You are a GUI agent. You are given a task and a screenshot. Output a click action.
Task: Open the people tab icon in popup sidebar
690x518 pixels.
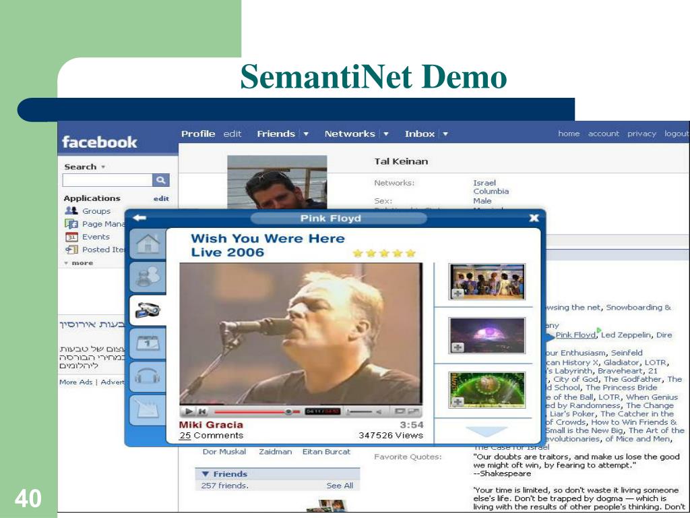point(148,277)
